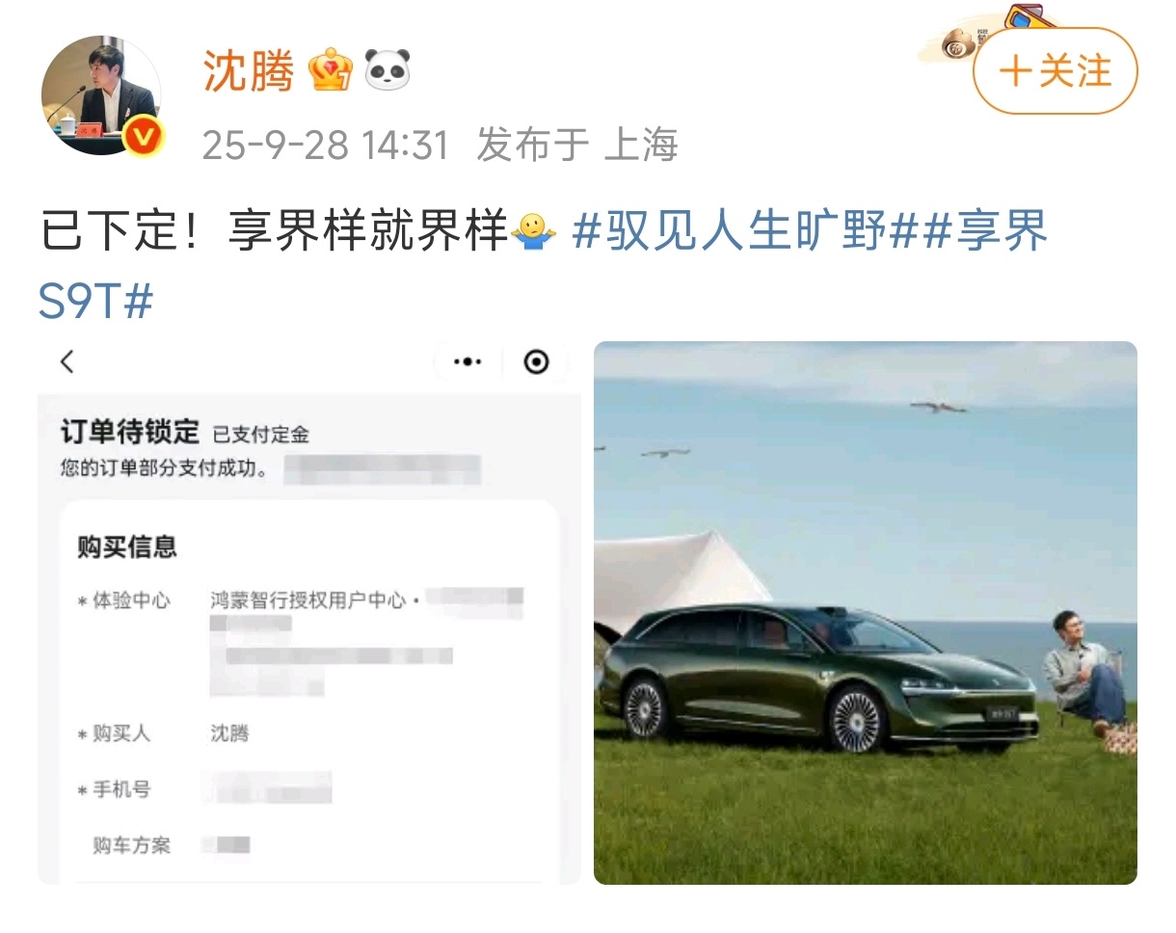
Task: Open the username 沈腾 profile link
Action: [x=249, y=71]
